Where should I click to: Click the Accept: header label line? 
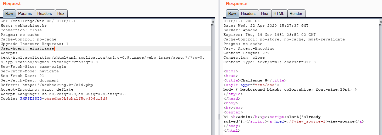(x=9, y=53)
